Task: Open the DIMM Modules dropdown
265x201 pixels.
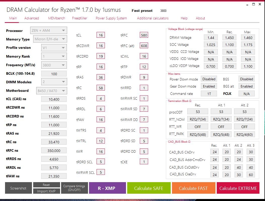Action: (54, 82)
